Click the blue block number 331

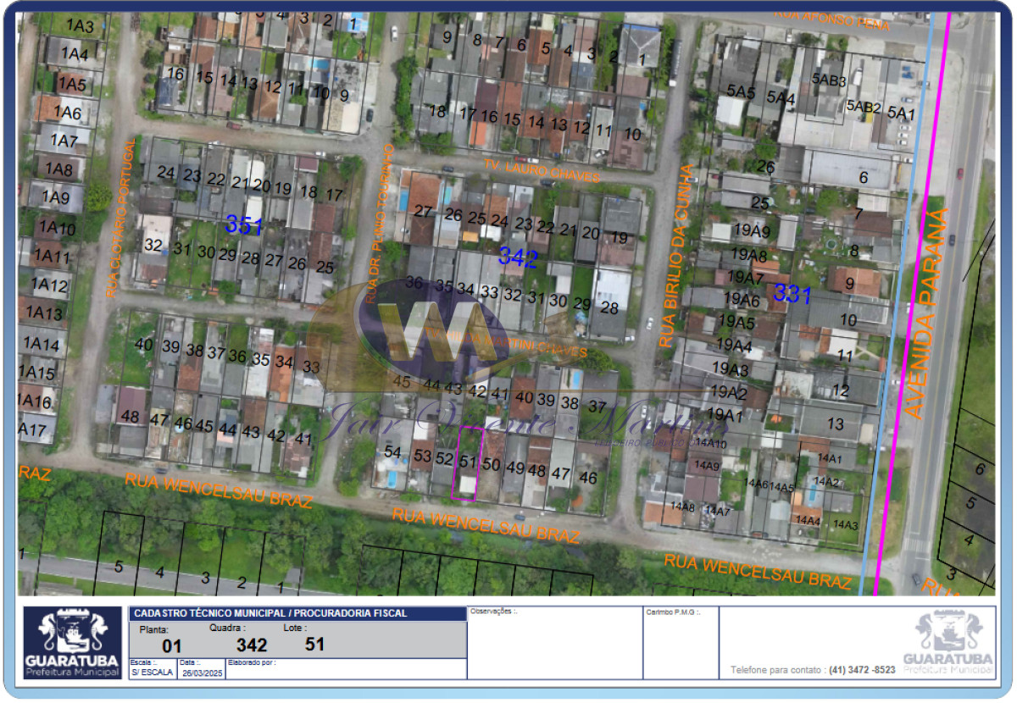(792, 296)
